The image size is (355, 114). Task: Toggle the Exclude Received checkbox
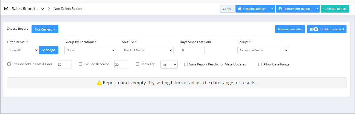pyautogui.click(x=80, y=64)
